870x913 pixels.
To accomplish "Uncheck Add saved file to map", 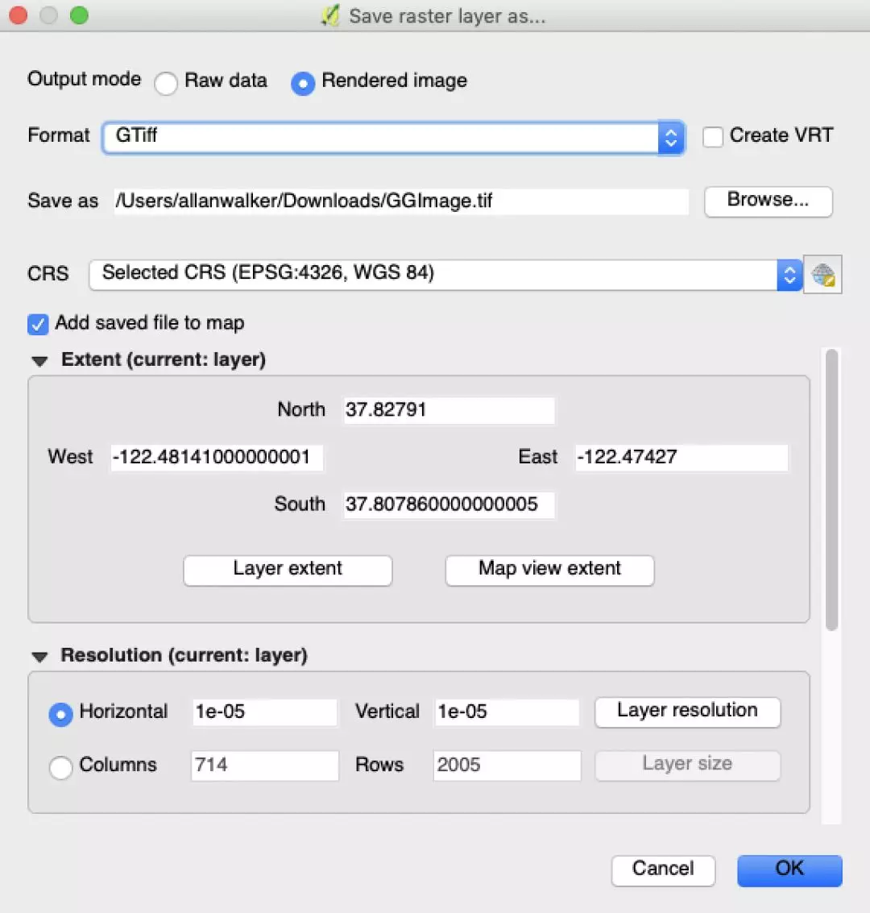I will [x=38, y=324].
